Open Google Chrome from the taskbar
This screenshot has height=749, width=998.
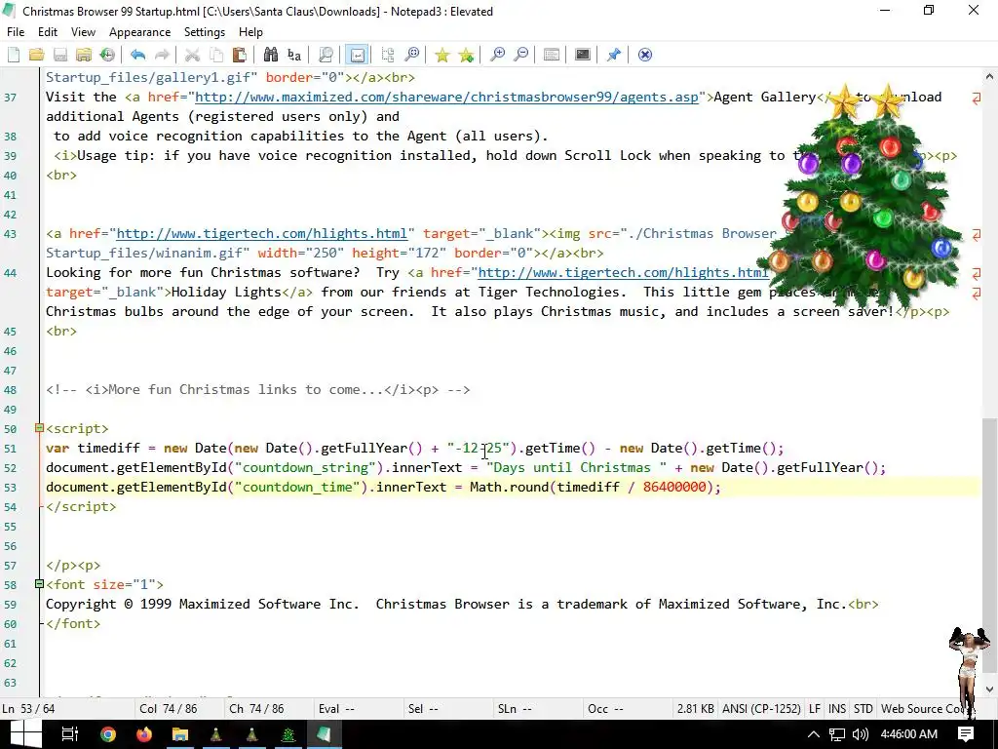108,734
